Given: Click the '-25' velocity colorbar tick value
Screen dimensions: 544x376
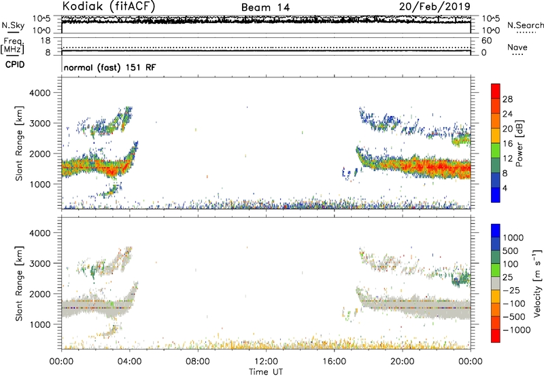Looking at the screenshot, I should 513,290.
